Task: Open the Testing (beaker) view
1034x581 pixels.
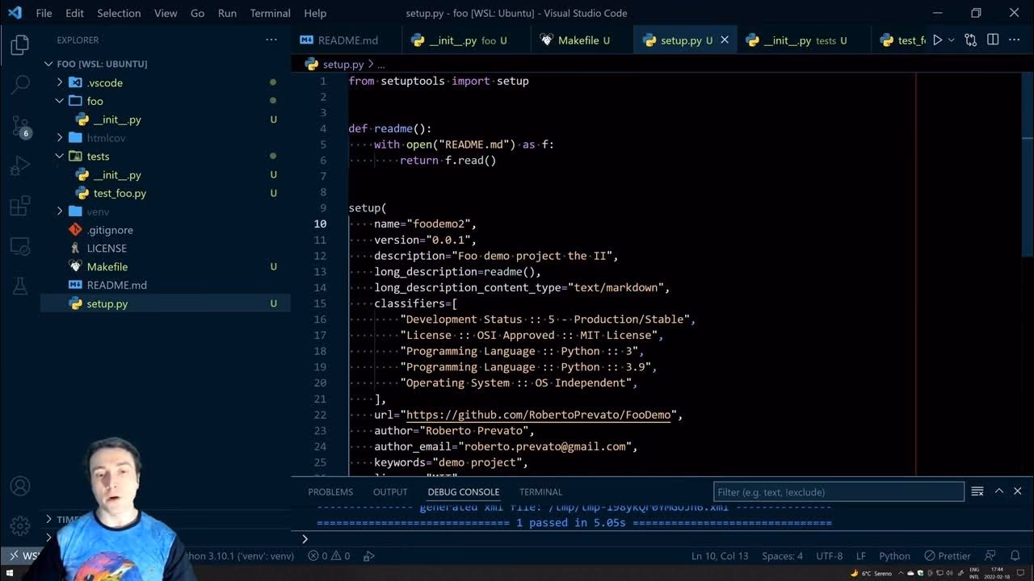Action: [x=19, y=285]
